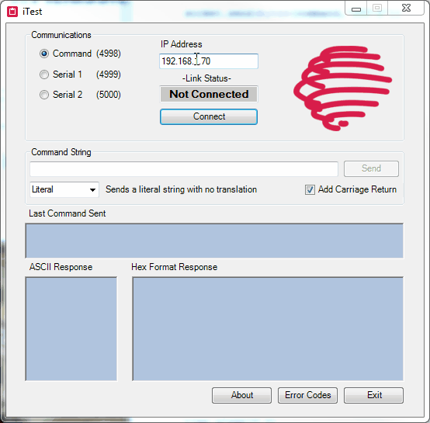Click the red swirl globe logo
This screenshot has height=423, width=430.
point(342,88)
